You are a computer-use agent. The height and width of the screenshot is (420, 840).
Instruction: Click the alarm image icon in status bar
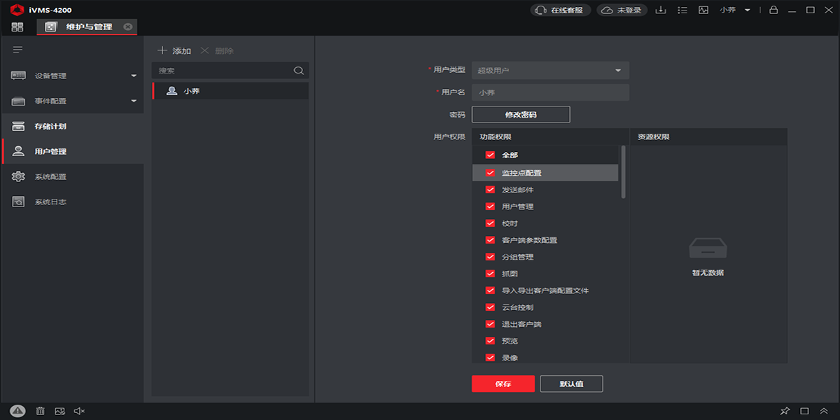pos(59,411)
